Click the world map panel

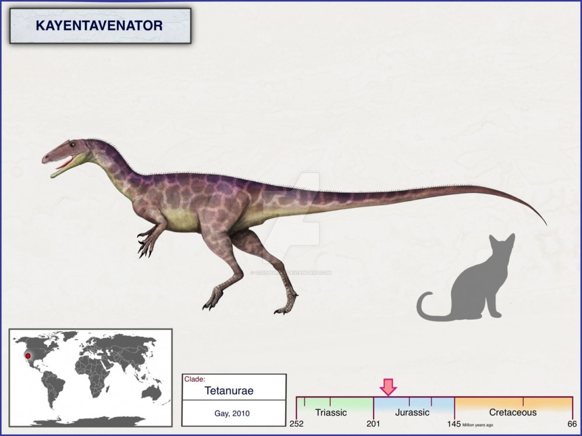tap(91, 378)
